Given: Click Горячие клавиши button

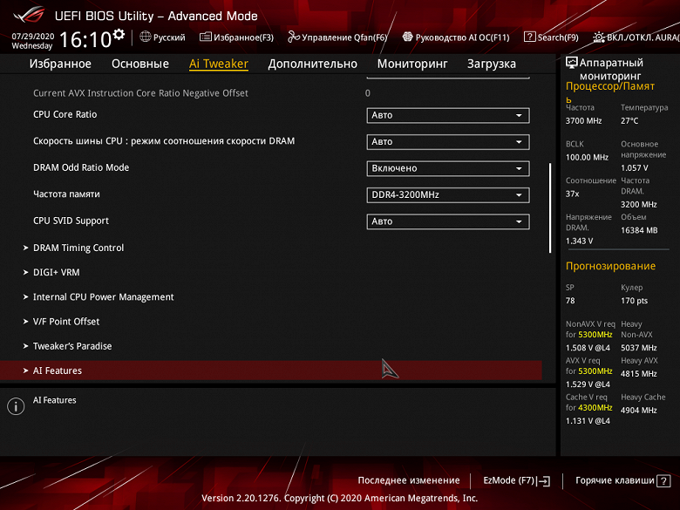Looking at the screenshot, I should point(622,480).
